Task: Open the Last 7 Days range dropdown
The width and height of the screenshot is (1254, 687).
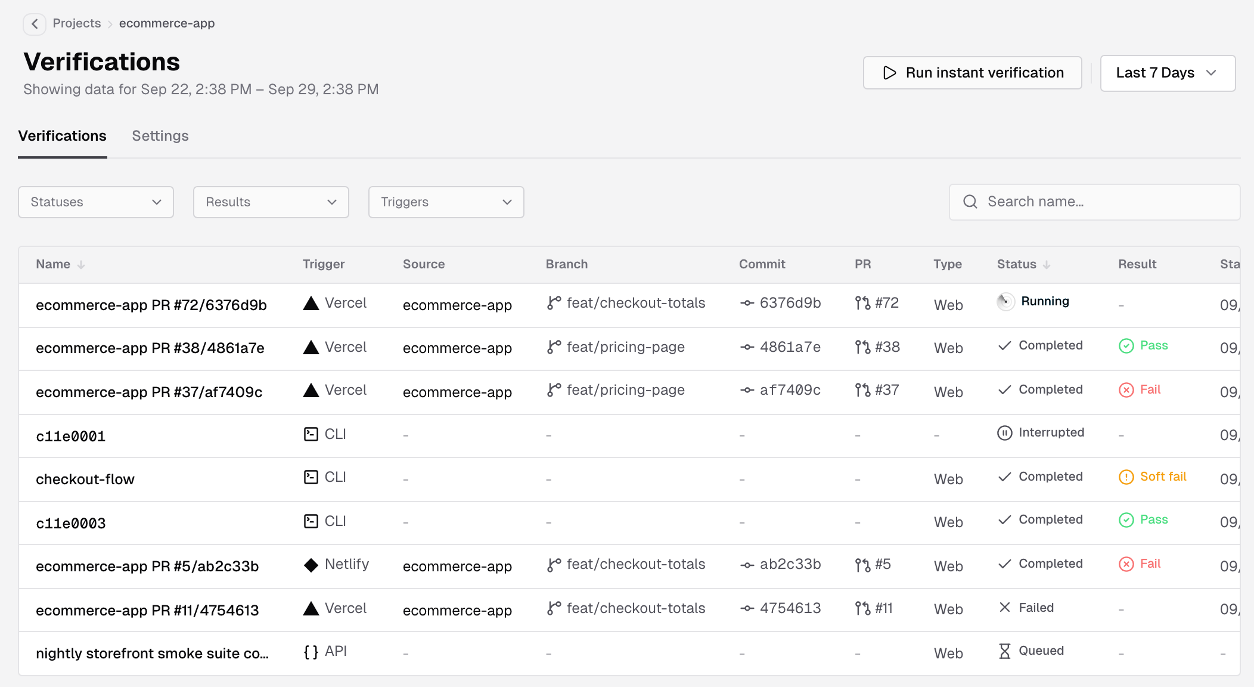Action: click(x=1167, y=73)
